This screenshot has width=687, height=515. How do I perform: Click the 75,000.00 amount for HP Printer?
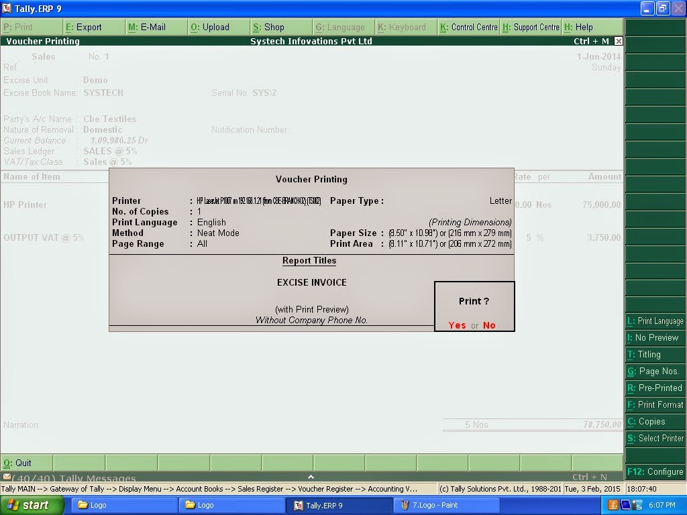[x=602, y=205]
